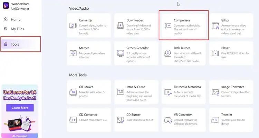Viewport: 259px width, 138px height.
Task: Open Fix Media Metadata title text
Action: pyautogui.click(x=187, y=87)
